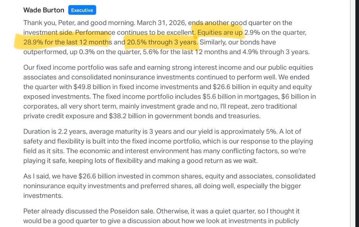
Task: Click highlighted text "20.5% through 3 years"
Action: point(162,42)
